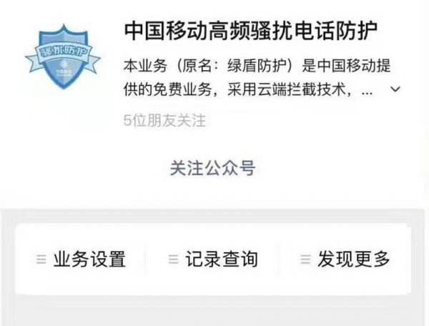Click the list icon beside 发现更多
Viewport: 429px width, 326px height.
pyautogui.click(x=305, y=260)
